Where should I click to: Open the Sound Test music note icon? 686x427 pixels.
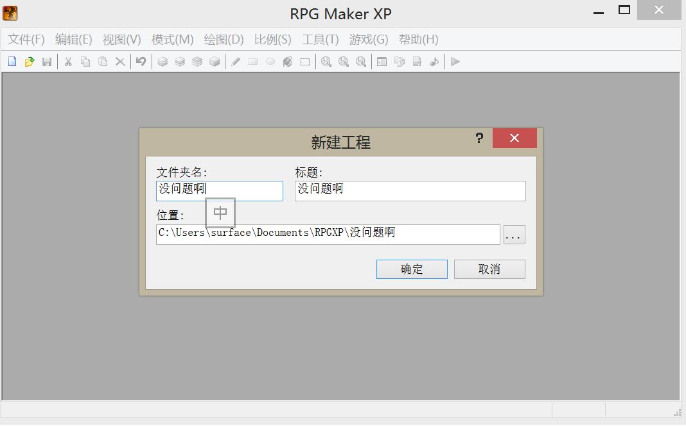(434, 62)
